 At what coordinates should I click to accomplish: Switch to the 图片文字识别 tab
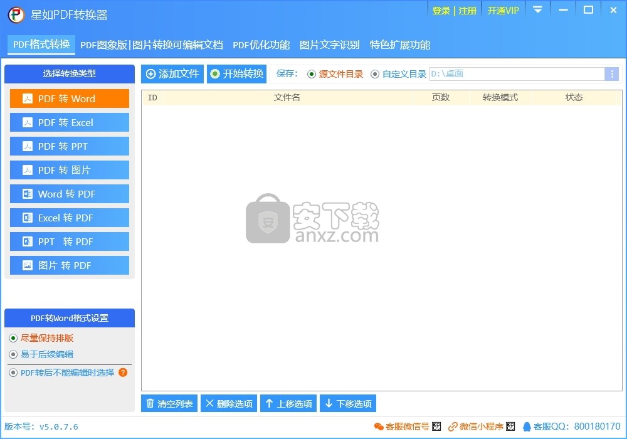(330, 45)
